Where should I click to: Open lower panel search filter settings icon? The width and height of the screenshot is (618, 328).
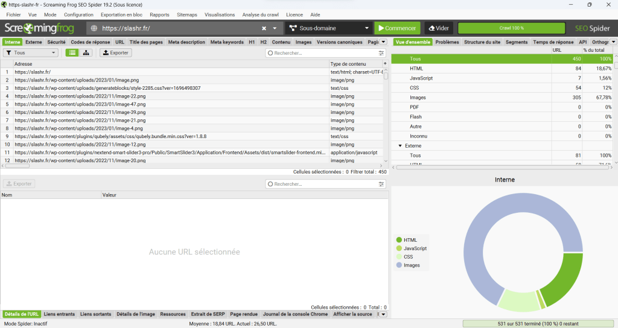[381, 184]
